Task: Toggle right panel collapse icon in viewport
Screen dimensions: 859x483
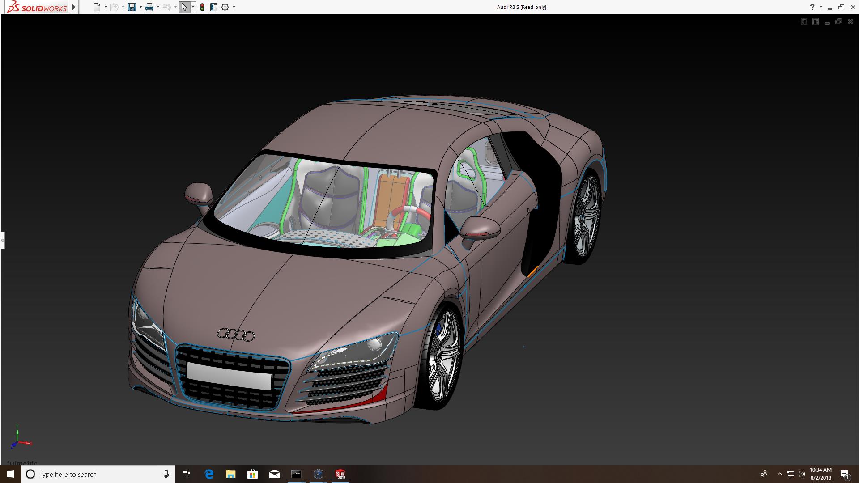Action: tap(815, 21)
